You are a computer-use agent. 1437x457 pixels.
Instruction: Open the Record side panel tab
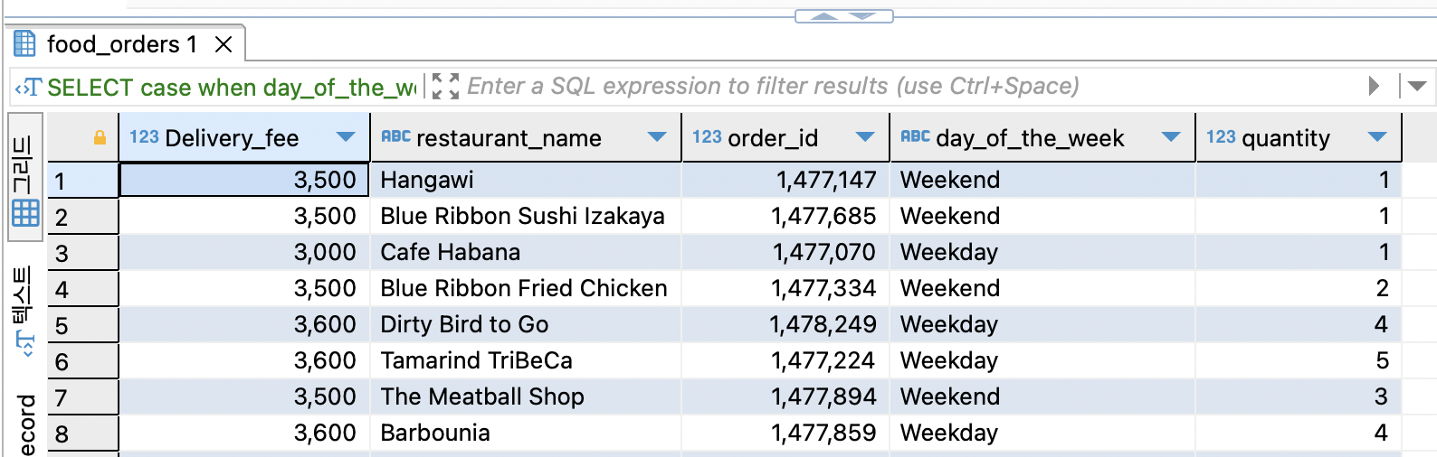[x=25, y=424]
